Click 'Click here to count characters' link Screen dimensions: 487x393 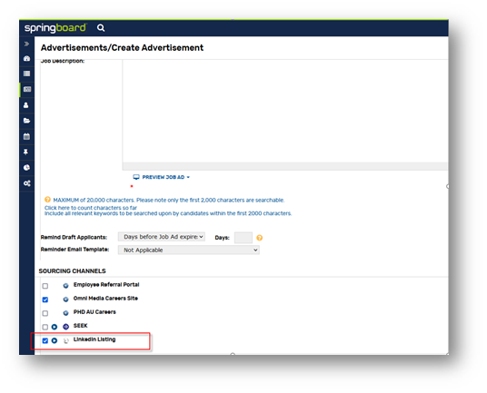91,208
